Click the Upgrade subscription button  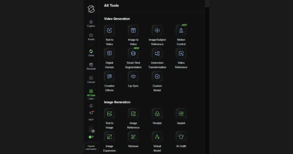91,147
